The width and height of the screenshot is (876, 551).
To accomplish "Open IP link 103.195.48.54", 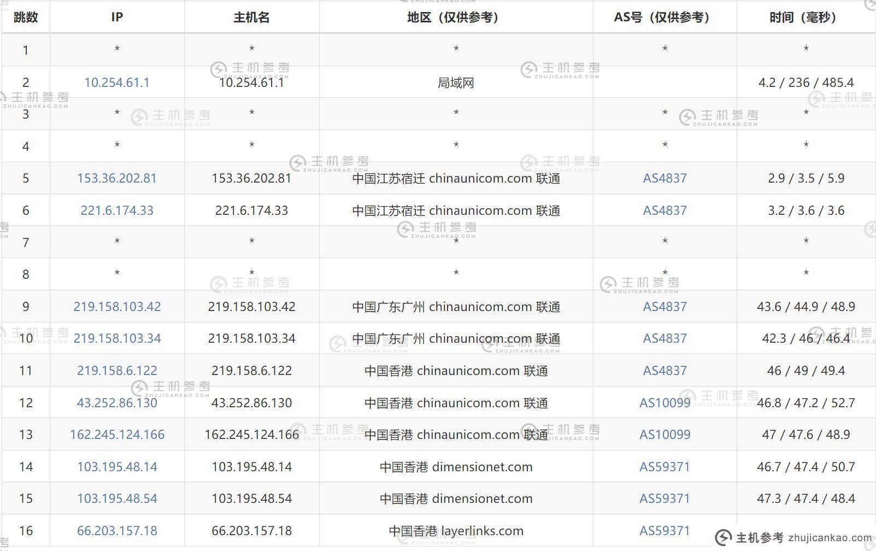I will (117, 499).
